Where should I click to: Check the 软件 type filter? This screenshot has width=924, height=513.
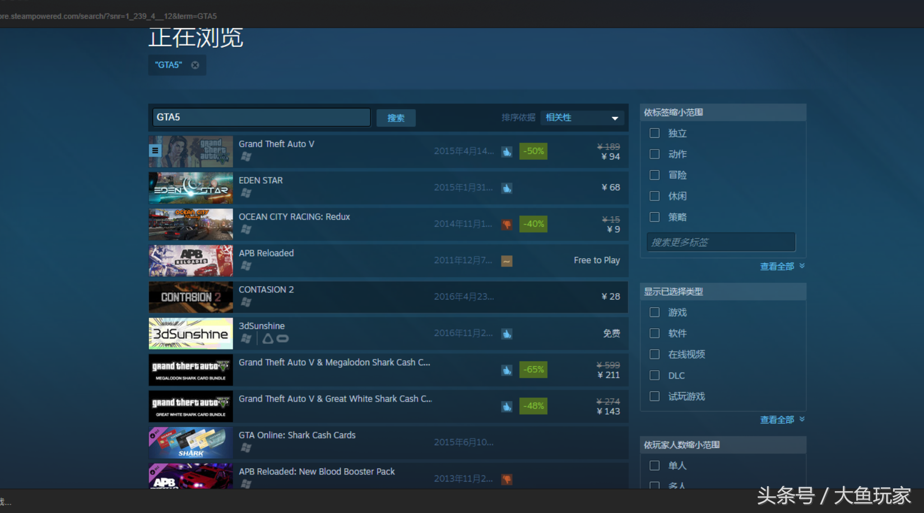click(x=654, y=333)
